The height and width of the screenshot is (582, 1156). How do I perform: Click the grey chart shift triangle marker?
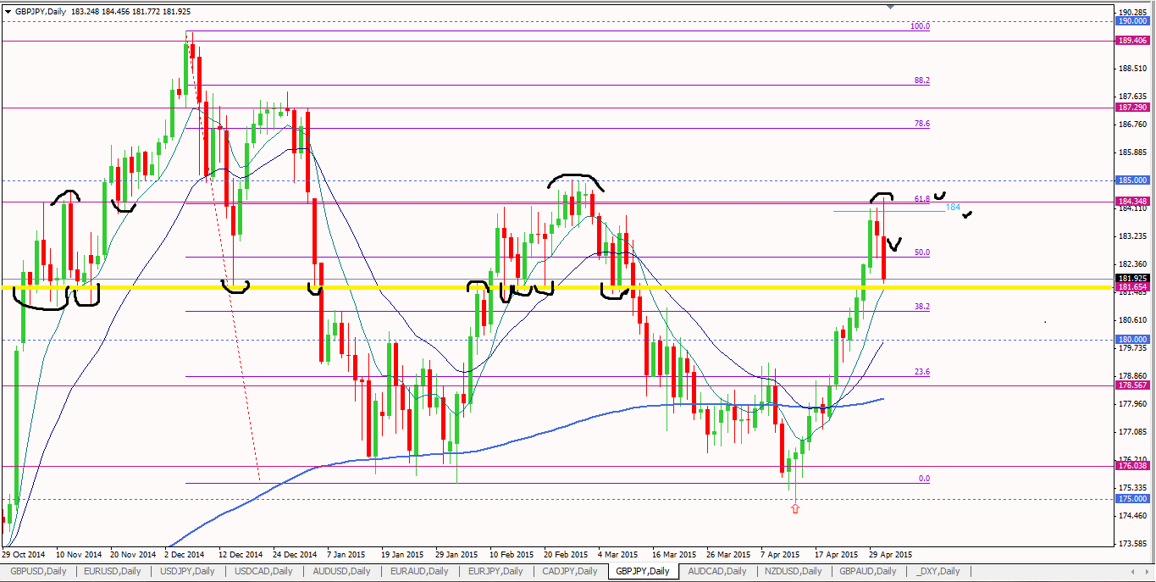[x=890, y=6]
